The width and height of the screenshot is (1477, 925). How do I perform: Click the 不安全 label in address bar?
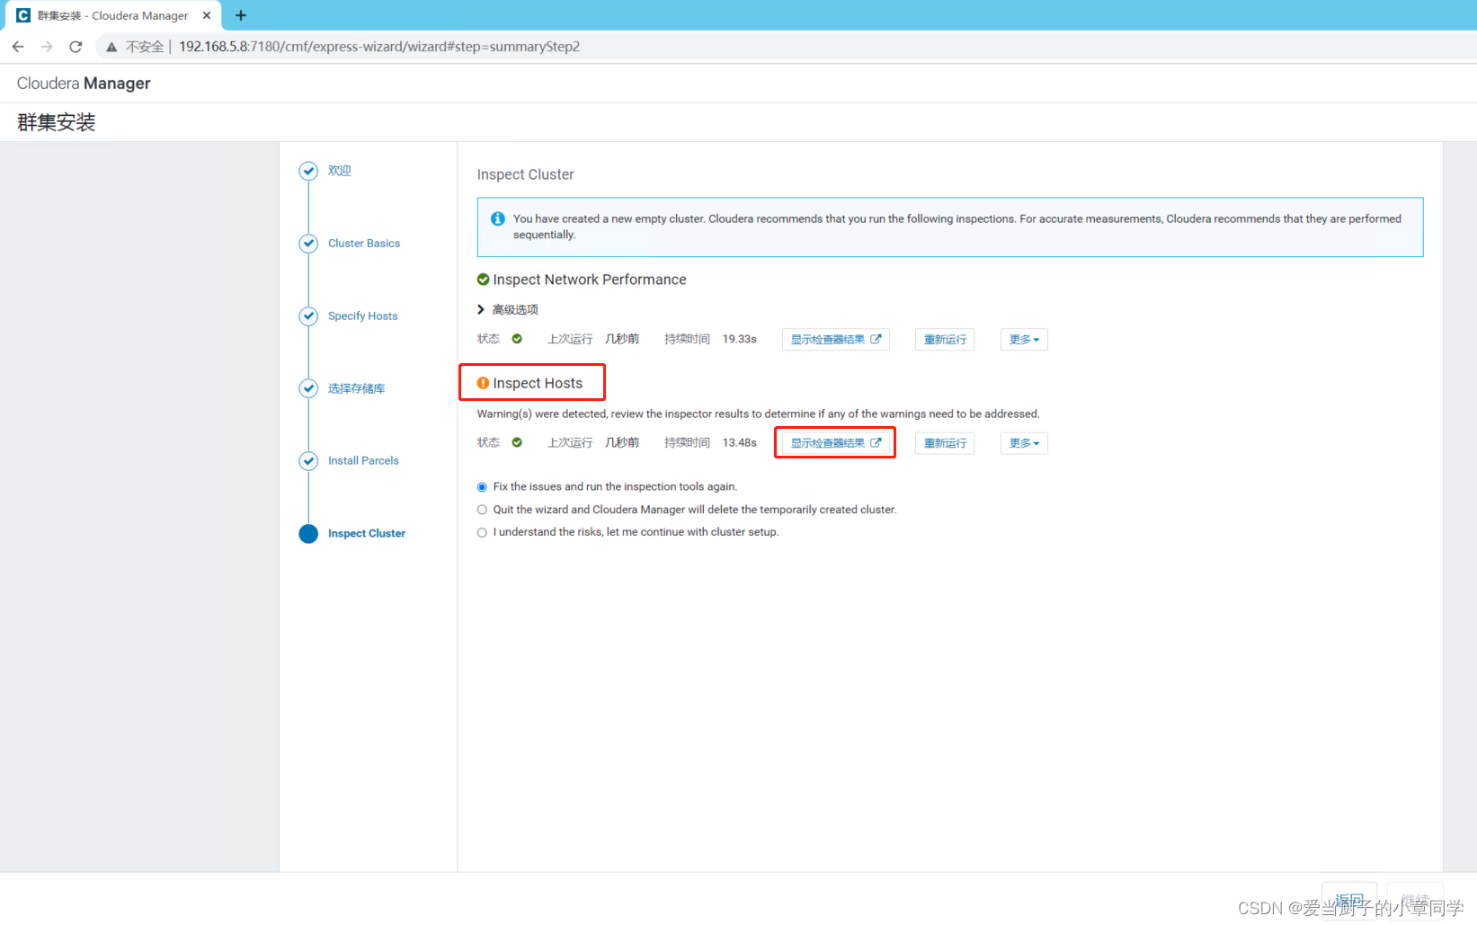pos(145,47)
